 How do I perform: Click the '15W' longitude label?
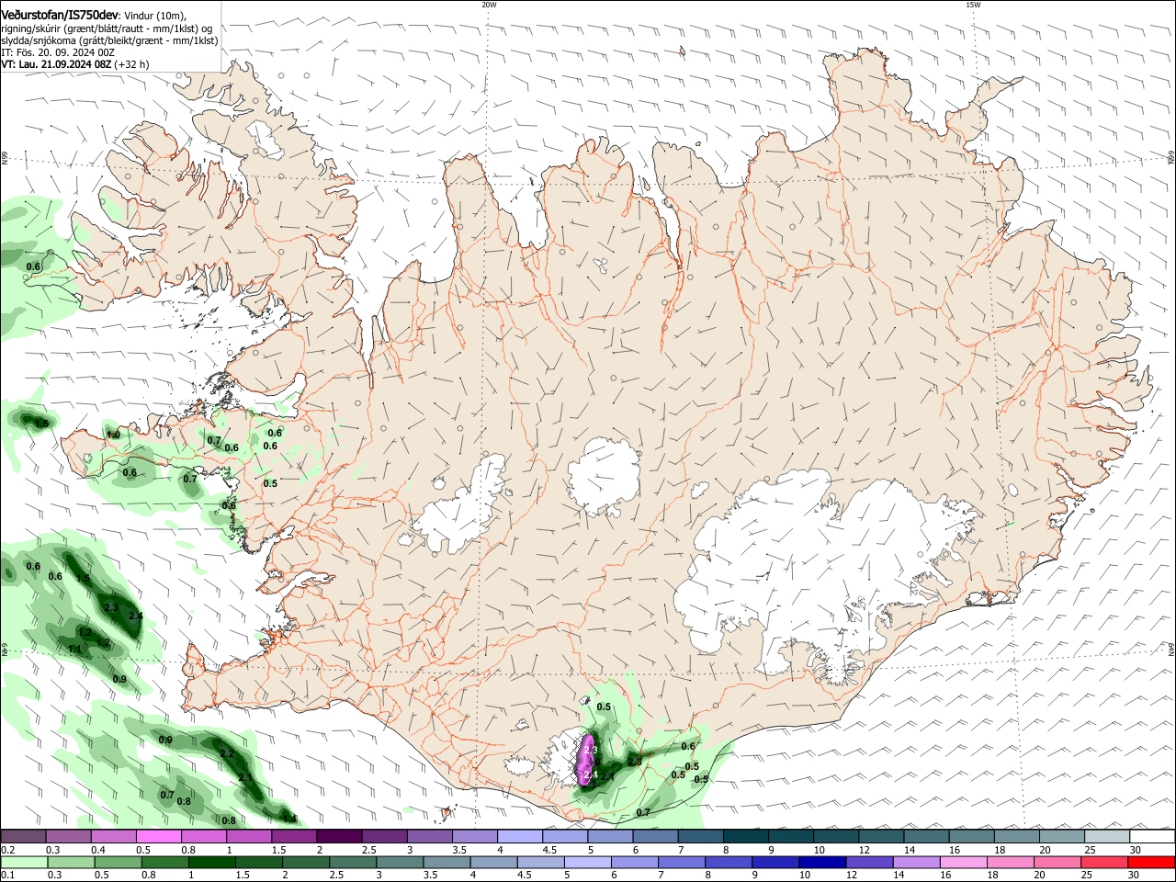pyautogui.click(x=973, y=5)
